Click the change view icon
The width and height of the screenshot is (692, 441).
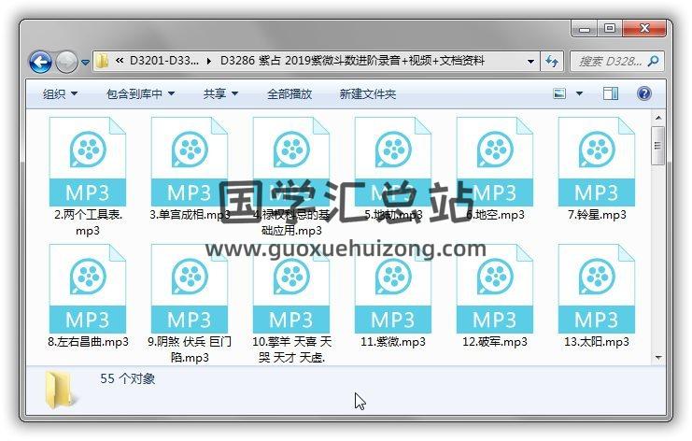(559, 93)
